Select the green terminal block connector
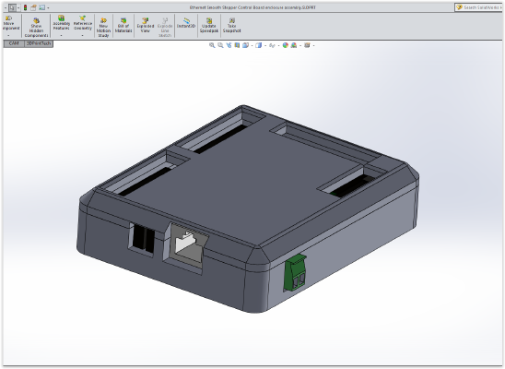505x369 pixels. [295, 273]
